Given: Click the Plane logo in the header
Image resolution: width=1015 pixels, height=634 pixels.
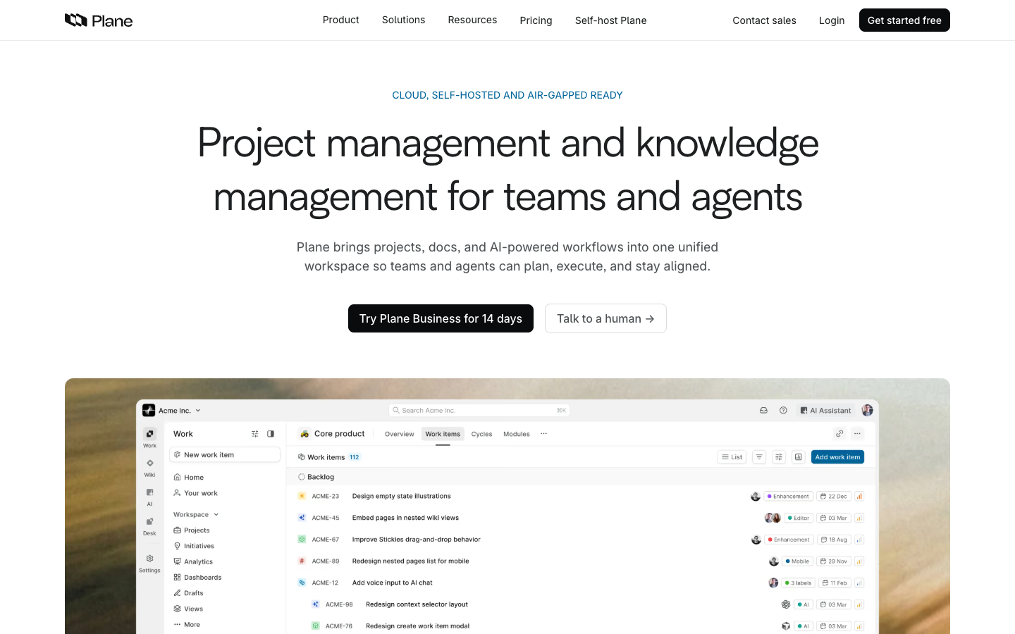Looking at the screenshot, I should pyautogui.click(x=99, y=20).
